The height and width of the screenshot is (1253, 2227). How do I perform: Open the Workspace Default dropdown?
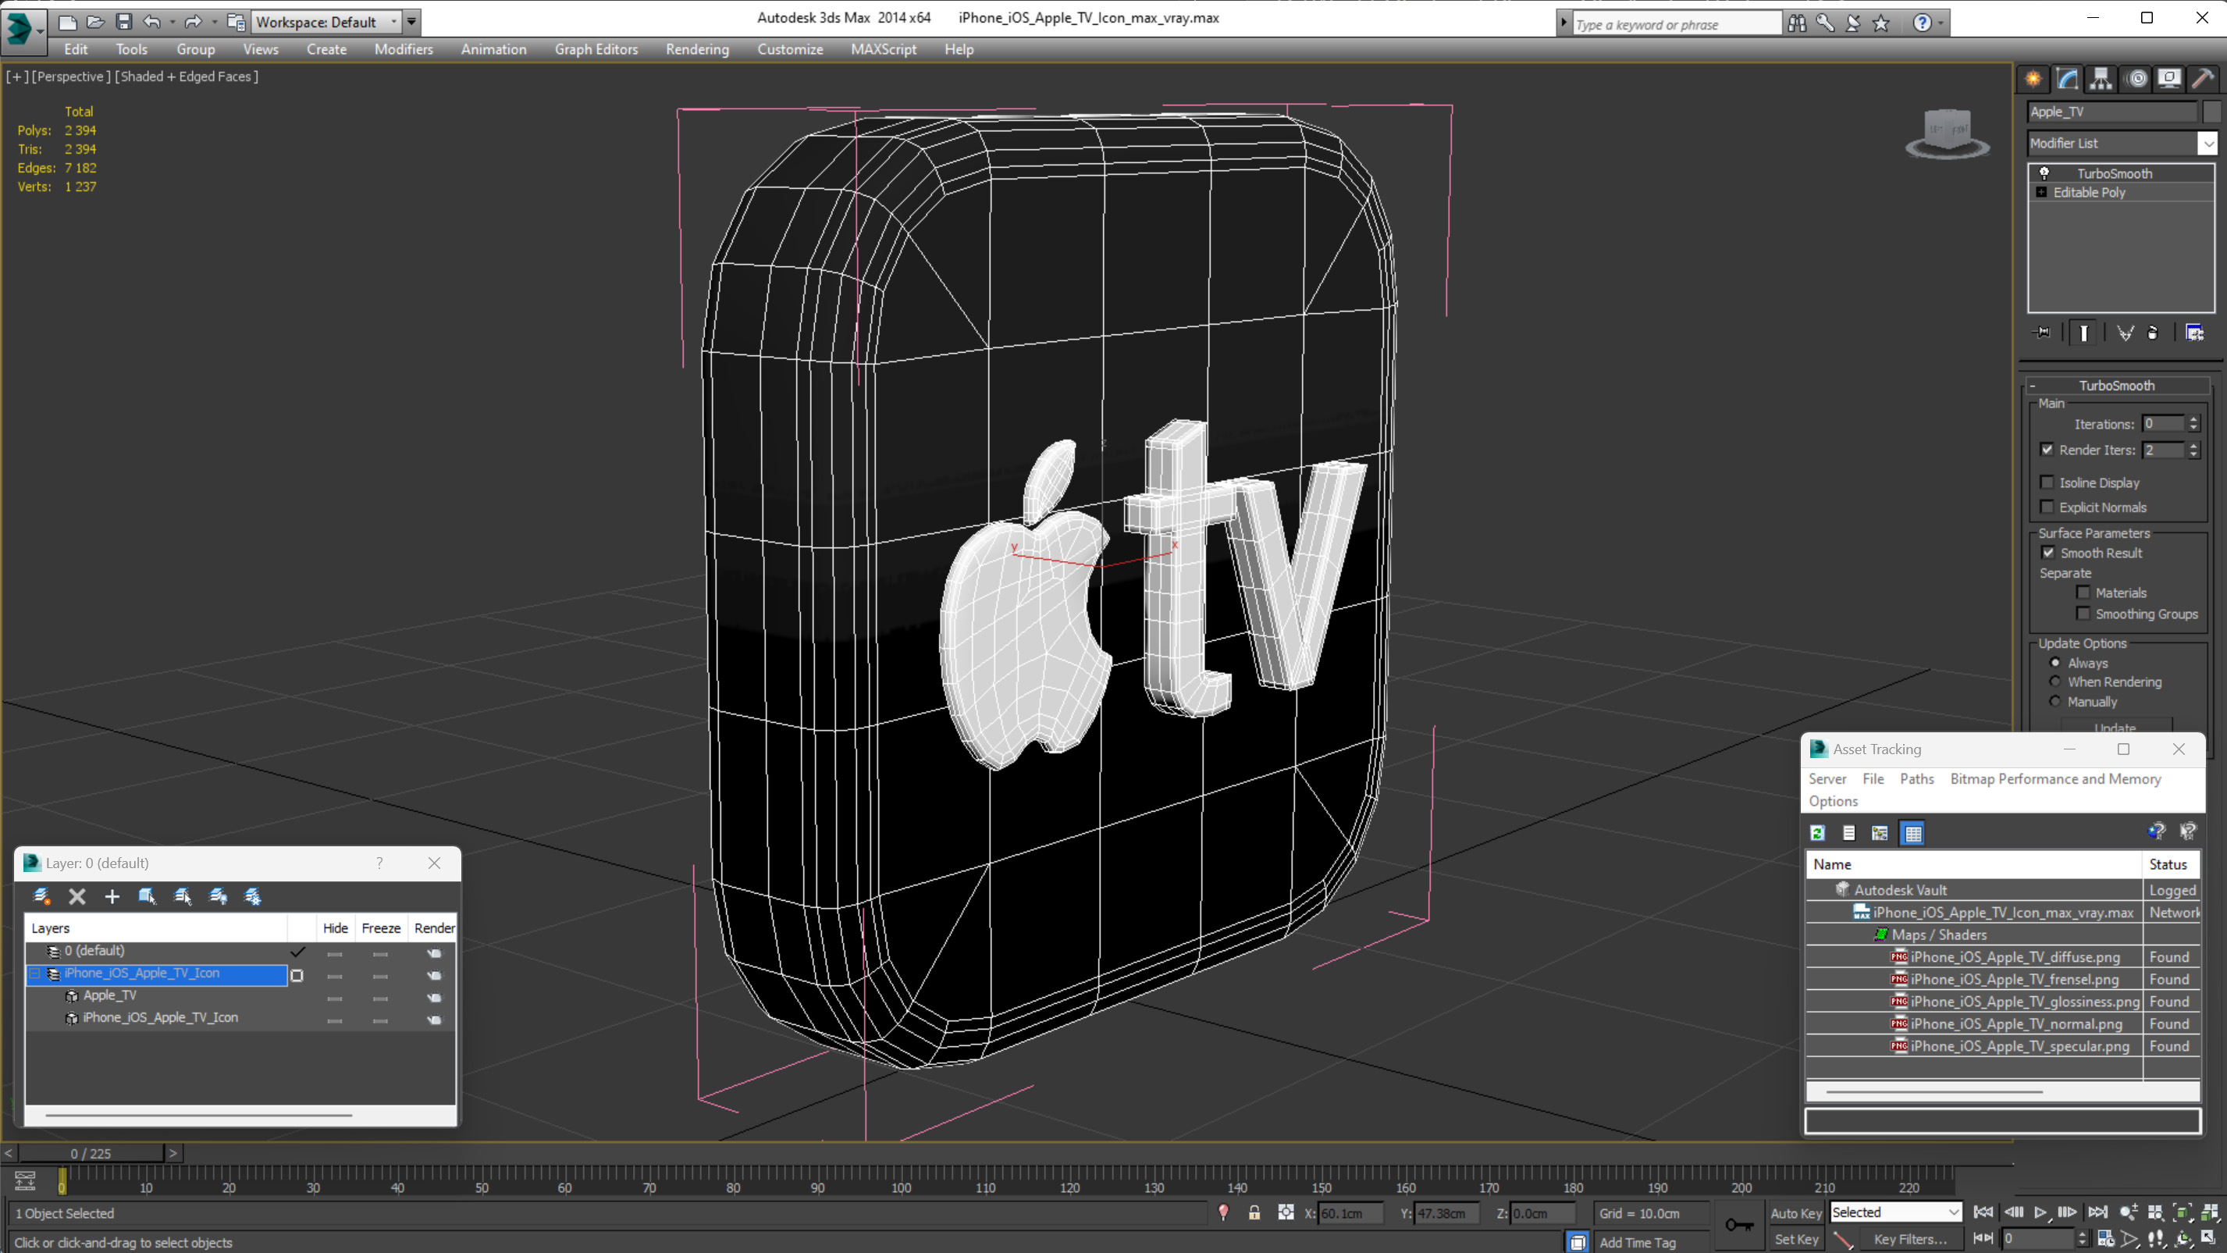click(326, 22)
